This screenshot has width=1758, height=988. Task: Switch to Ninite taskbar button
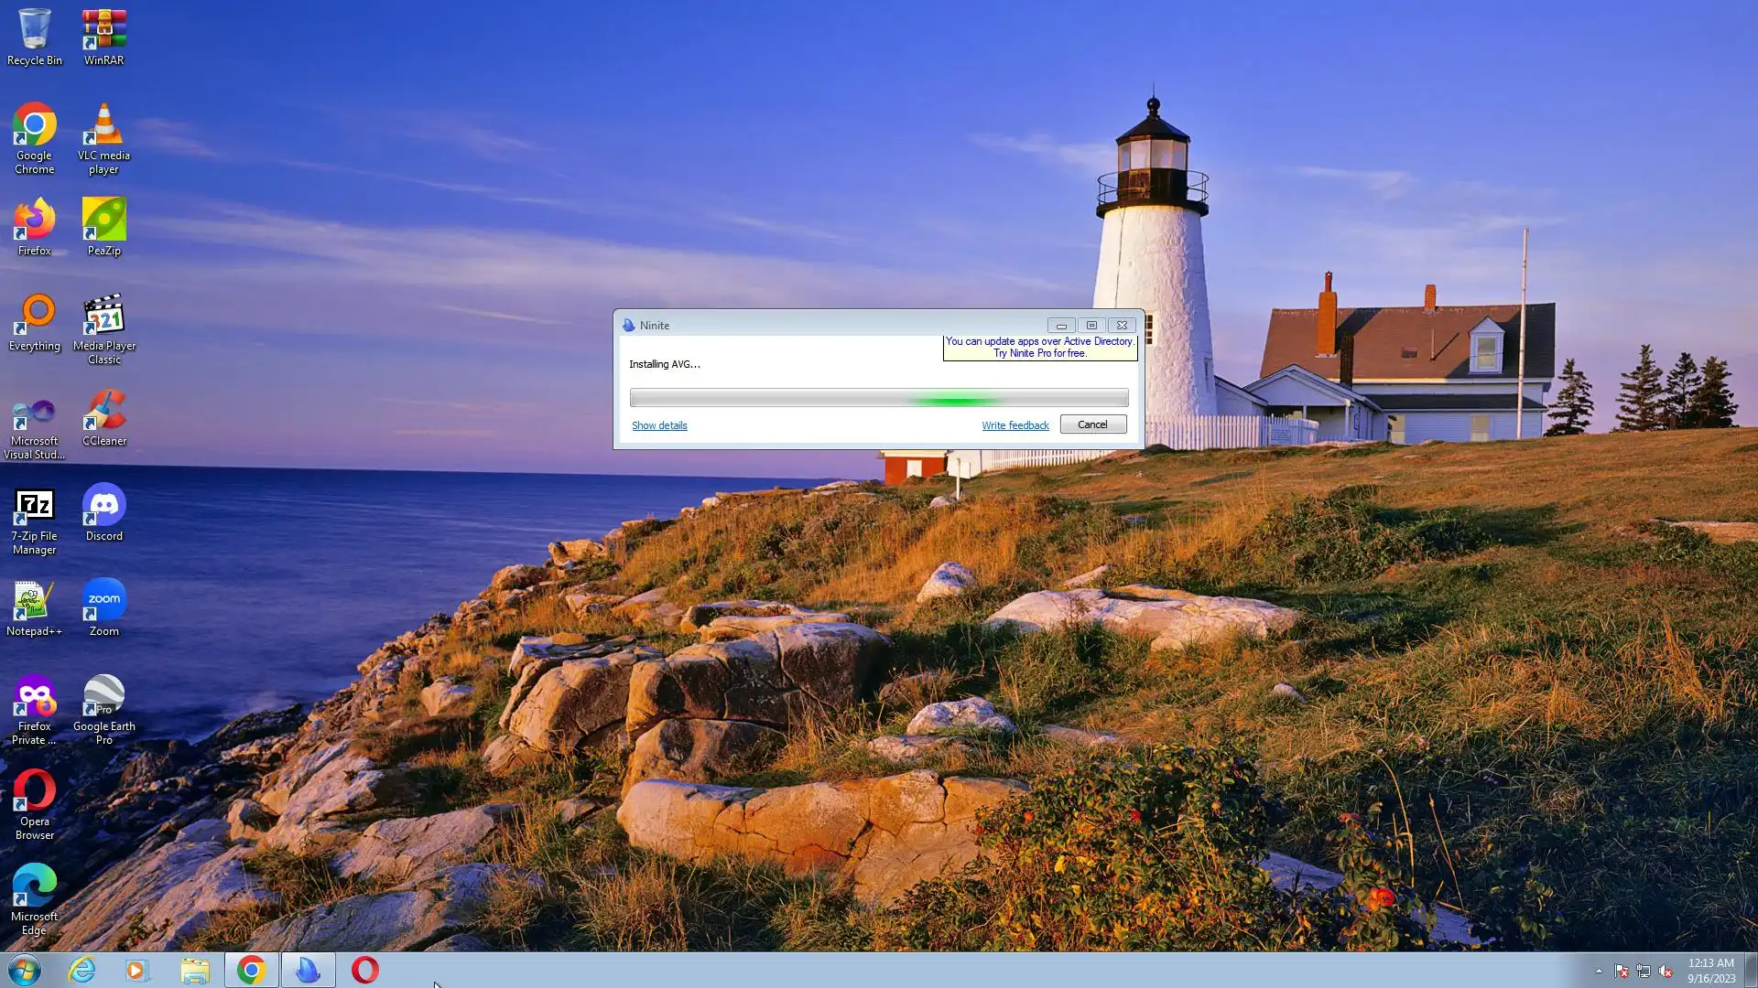coord(308,970)
